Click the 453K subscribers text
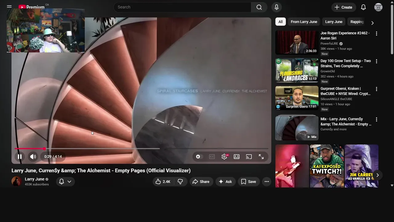394x222 pixels. point(37,184)
